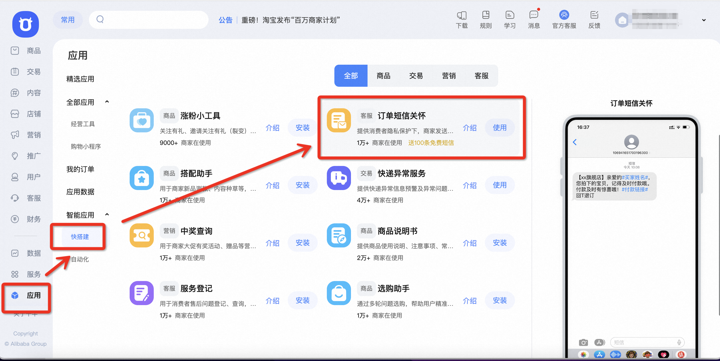Select 快搭建 submenu item
The height and width of the screenshot is (361, 720).
click(x=80, y=237)
